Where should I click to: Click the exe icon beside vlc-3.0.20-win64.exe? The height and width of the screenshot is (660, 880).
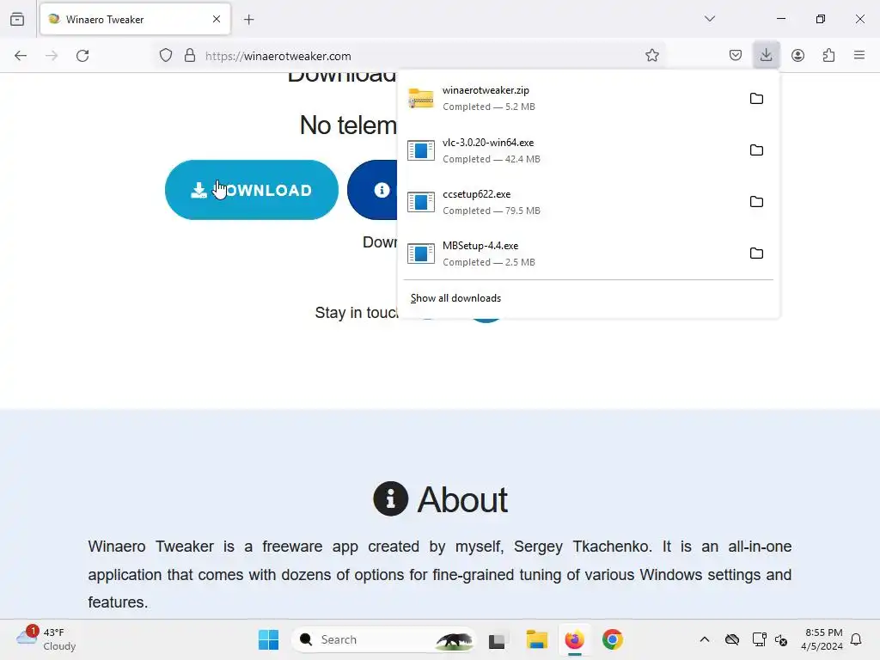pos(421,150)
